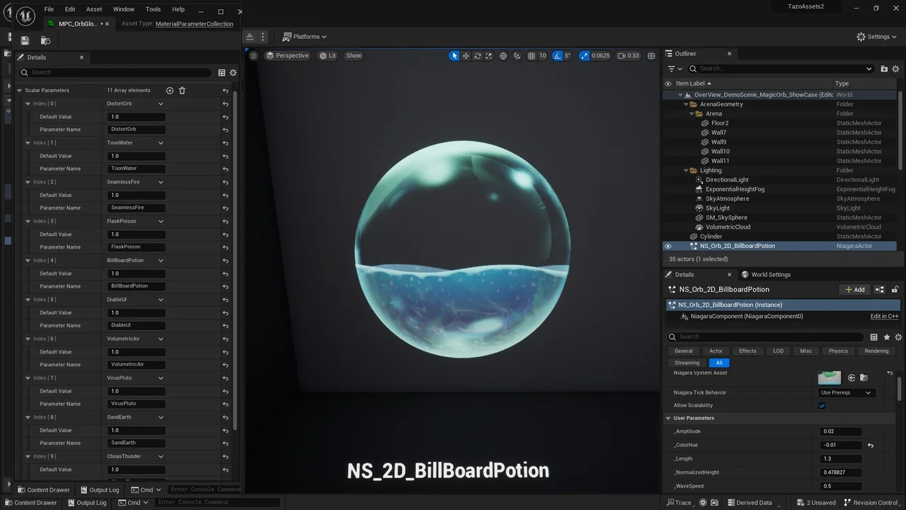Open the Window menu
906x510 pixels.
point(123,9)
